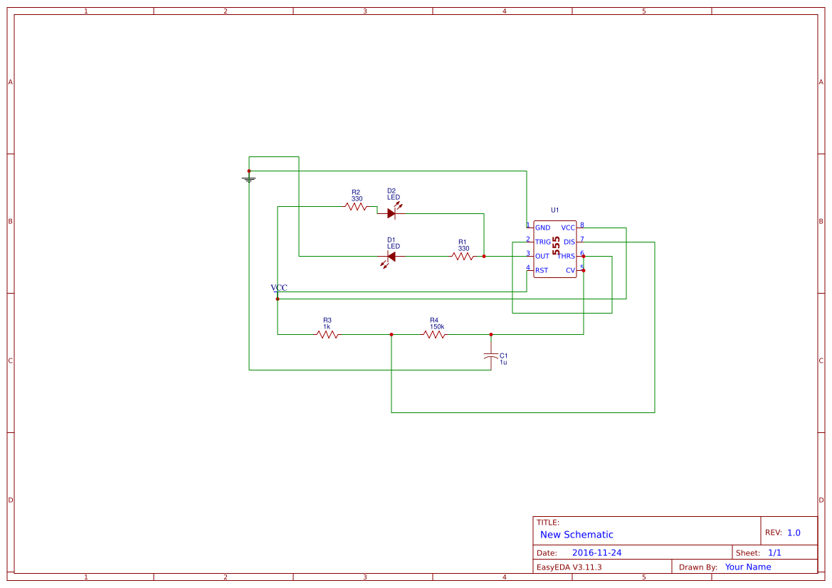Image resolution: width=832 pixels, height=588 pixels.
Task: Click resistor R1 labeled 330
Action: point(463,256)
